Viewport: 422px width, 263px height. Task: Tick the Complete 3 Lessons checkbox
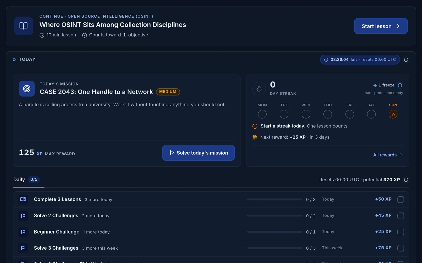pos(401,200)
